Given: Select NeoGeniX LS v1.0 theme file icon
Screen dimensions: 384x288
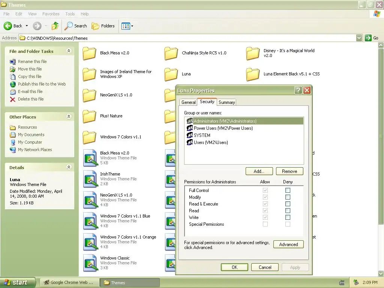Looking at the screenshot, I should click(x=90, y=200).
